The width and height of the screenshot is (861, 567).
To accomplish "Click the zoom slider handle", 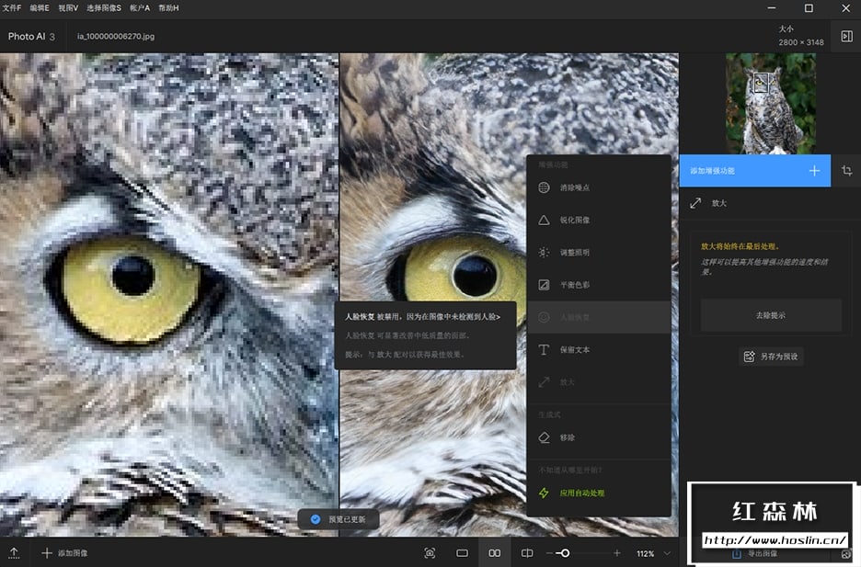I will [565, 553].
